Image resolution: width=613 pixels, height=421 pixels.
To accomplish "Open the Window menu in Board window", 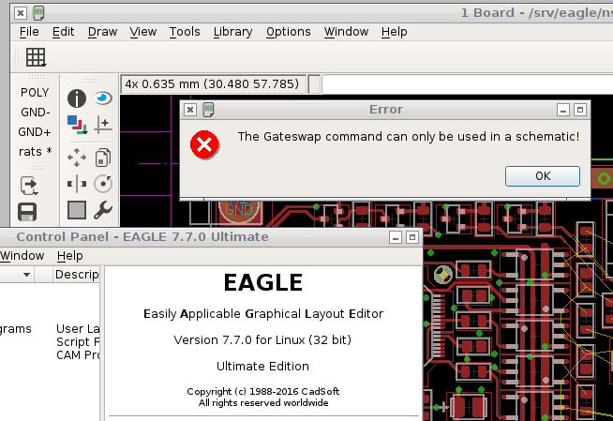I will pos(346,32).
